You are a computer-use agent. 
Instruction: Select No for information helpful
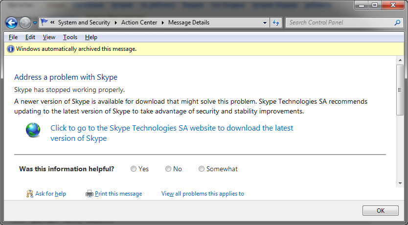pyautogui.click(x=168, y=169)
